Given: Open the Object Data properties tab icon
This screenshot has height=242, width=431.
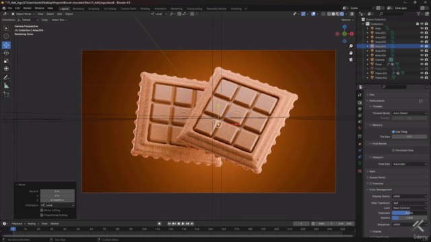Looking at the screenshot, I should (360, 163).
